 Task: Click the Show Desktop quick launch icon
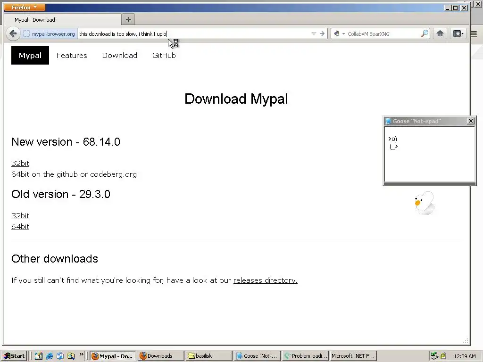[60, 356]
